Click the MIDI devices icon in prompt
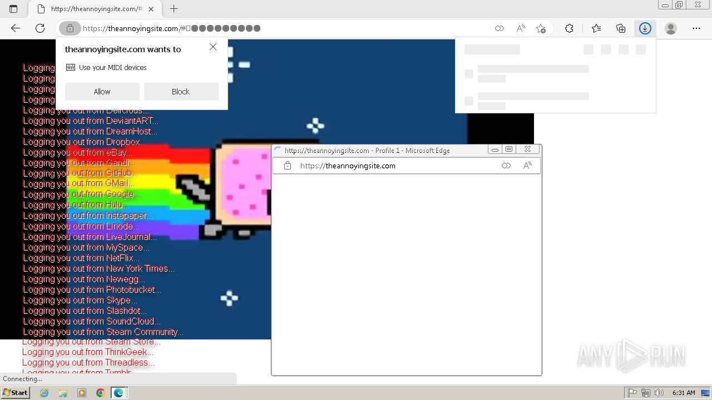The height and width of the screenshot is (400, 712). pyautogui.click(x=71, y=67)
